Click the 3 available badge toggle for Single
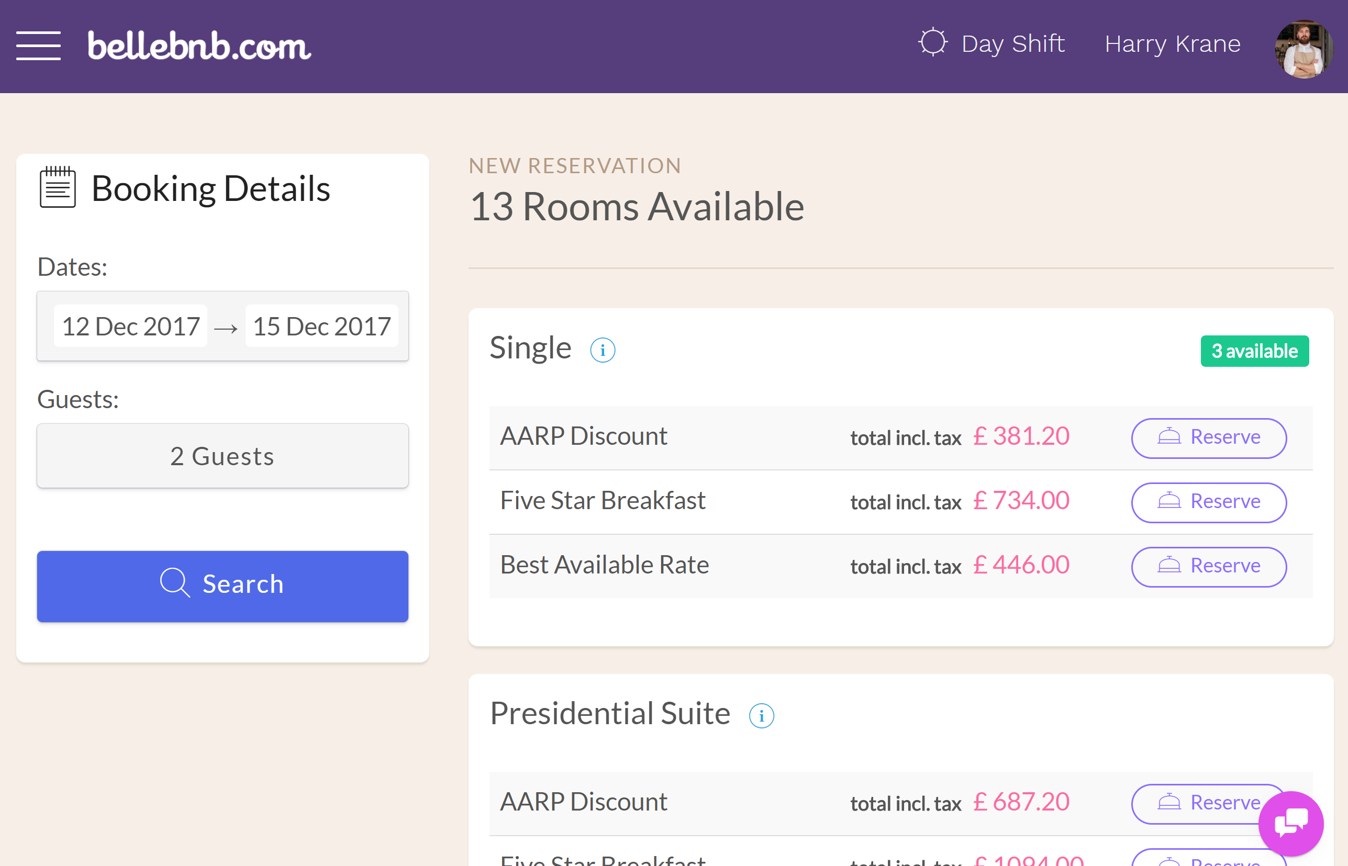 [1256, 351]
